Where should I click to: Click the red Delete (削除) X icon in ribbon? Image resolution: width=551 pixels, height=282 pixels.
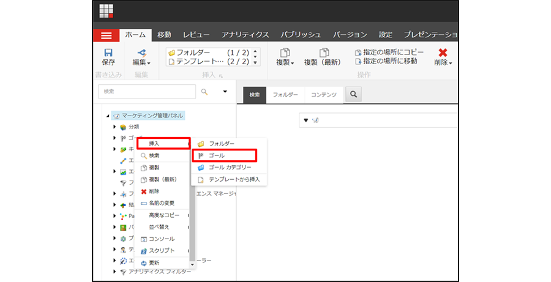pos(443,53)
